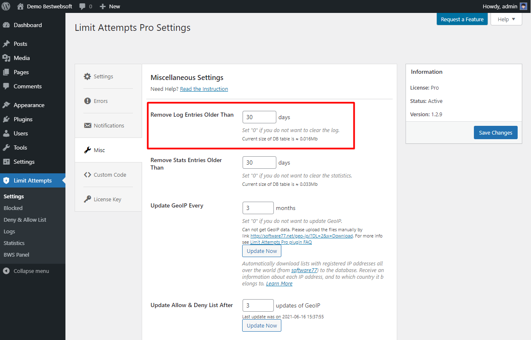Click the Collapse menu label
This screenshot has width=531, height=340.
click(31, 271)
